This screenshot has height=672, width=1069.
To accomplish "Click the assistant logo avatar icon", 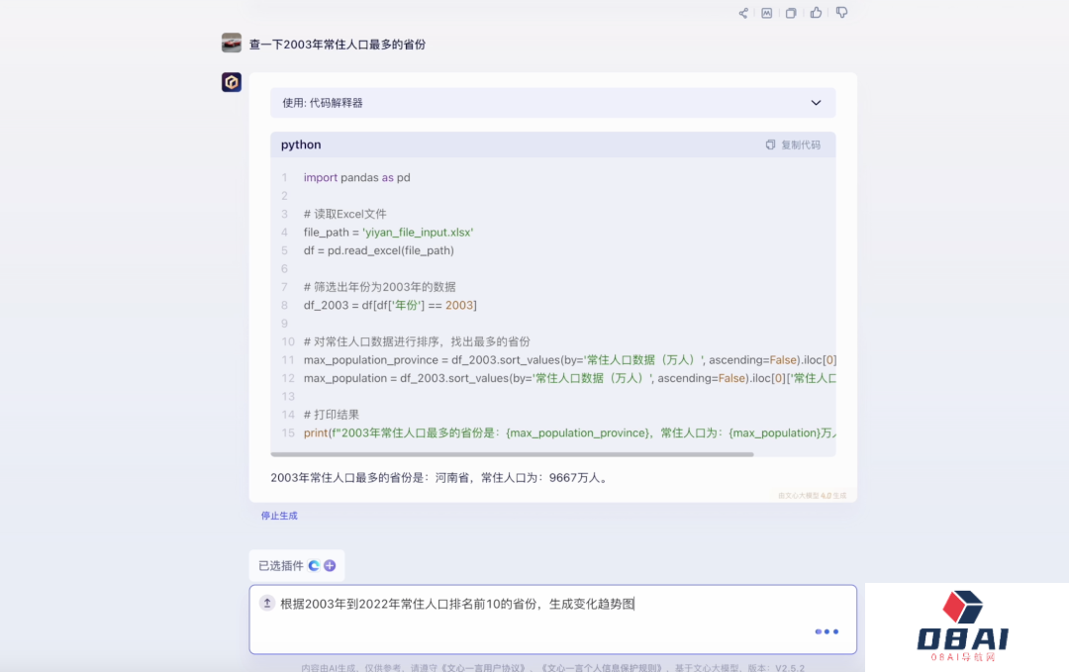I will click(x=232, y=82).
